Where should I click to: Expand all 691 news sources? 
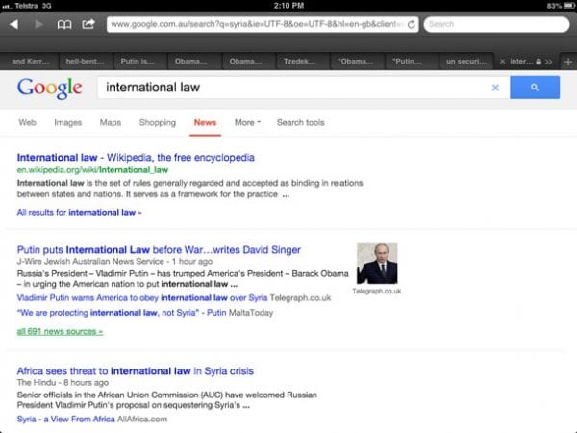(x=60, y=332)
